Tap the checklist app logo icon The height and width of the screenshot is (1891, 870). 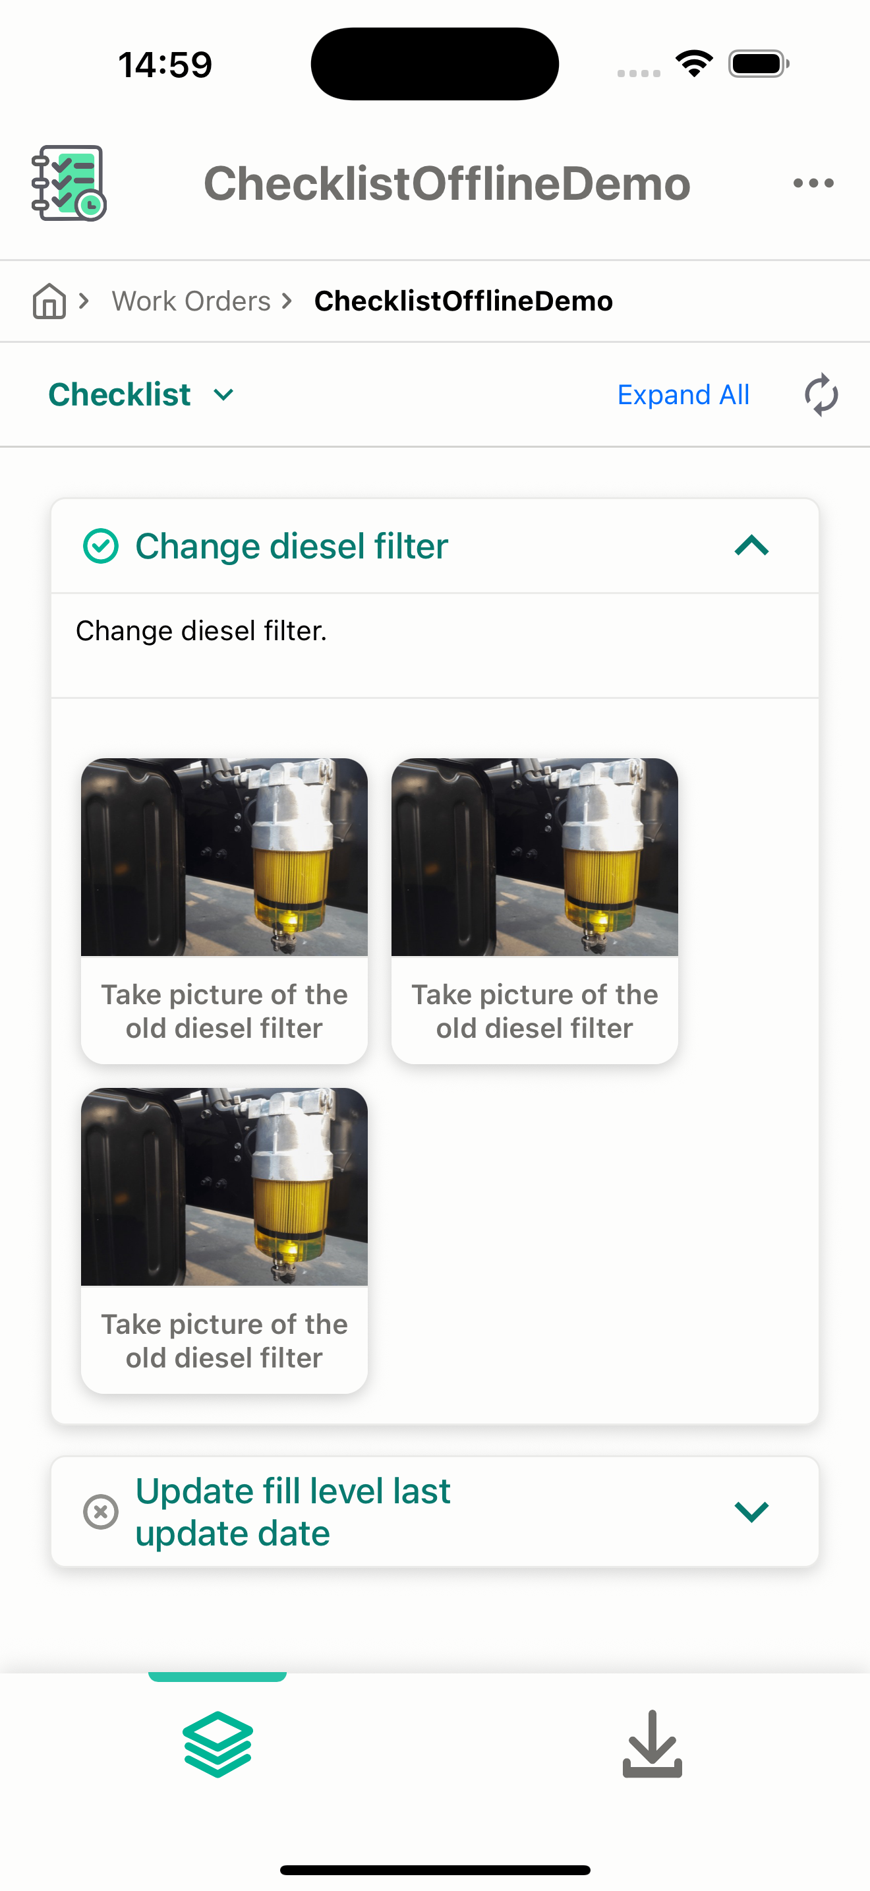point(69,183)
